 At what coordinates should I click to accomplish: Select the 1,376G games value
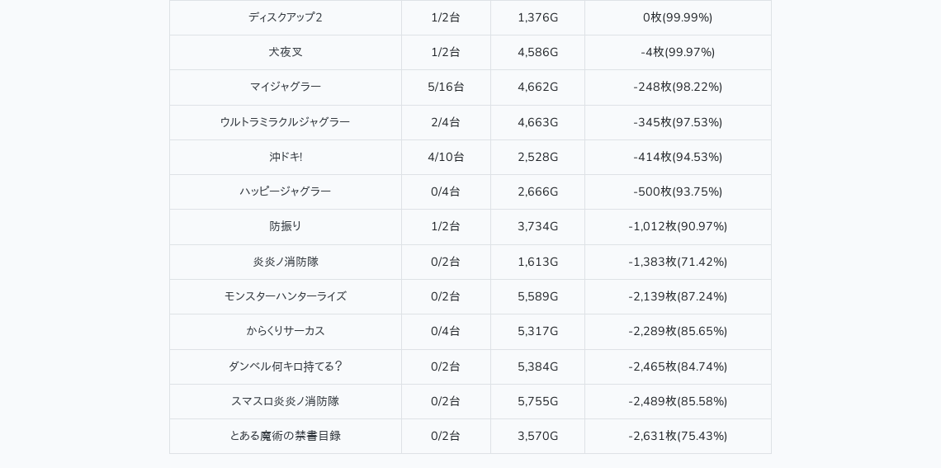[x=537, y=17]
